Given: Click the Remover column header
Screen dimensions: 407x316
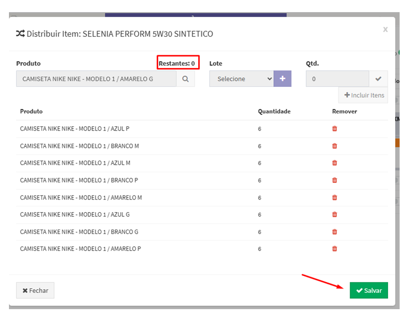Looking at the screenshot, I should pyautogui.click(x=344, y=111).
